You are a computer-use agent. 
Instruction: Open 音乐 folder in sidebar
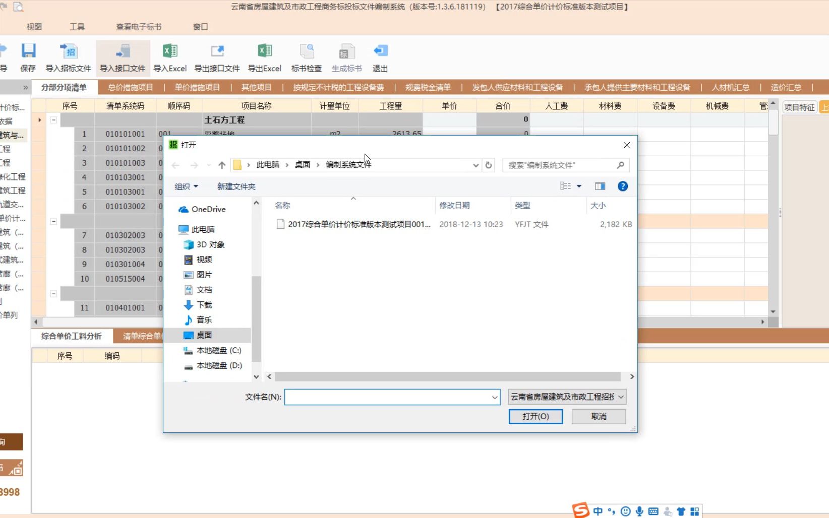click(x=198, y=320)
